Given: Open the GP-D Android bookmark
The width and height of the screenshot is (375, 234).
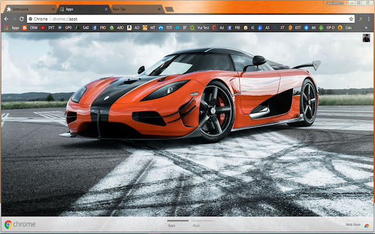Looking at the screenshot, I should point(327,27).
